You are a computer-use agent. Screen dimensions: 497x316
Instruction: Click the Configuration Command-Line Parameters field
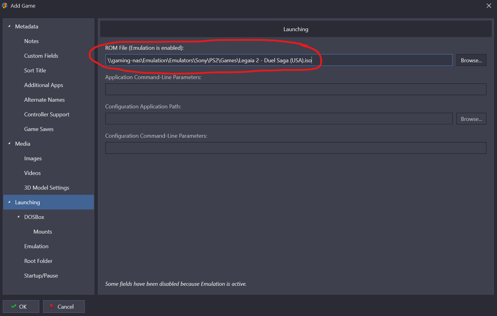pos(296,148)
